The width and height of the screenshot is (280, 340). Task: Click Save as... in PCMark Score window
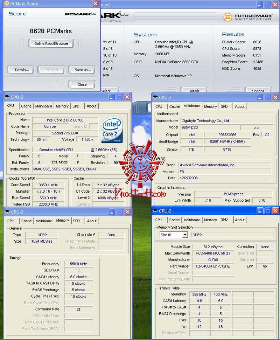(x=82, y=70)
